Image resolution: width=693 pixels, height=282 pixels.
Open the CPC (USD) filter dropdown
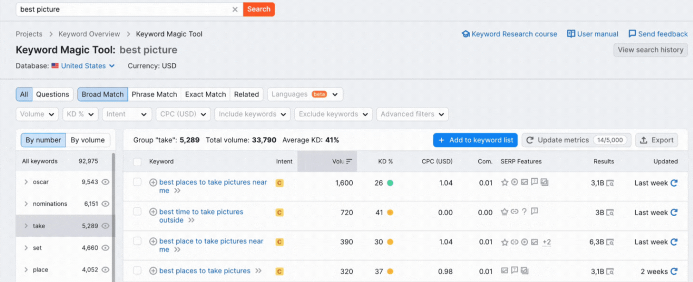pyautogui.click(x=183, y=114)
